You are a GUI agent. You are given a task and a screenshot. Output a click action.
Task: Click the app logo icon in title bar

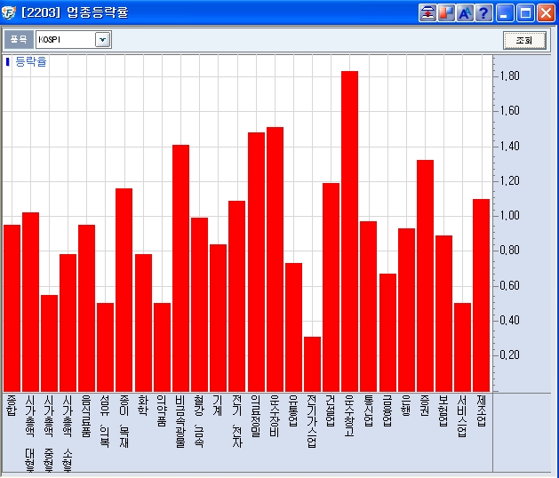coord(9,12)
